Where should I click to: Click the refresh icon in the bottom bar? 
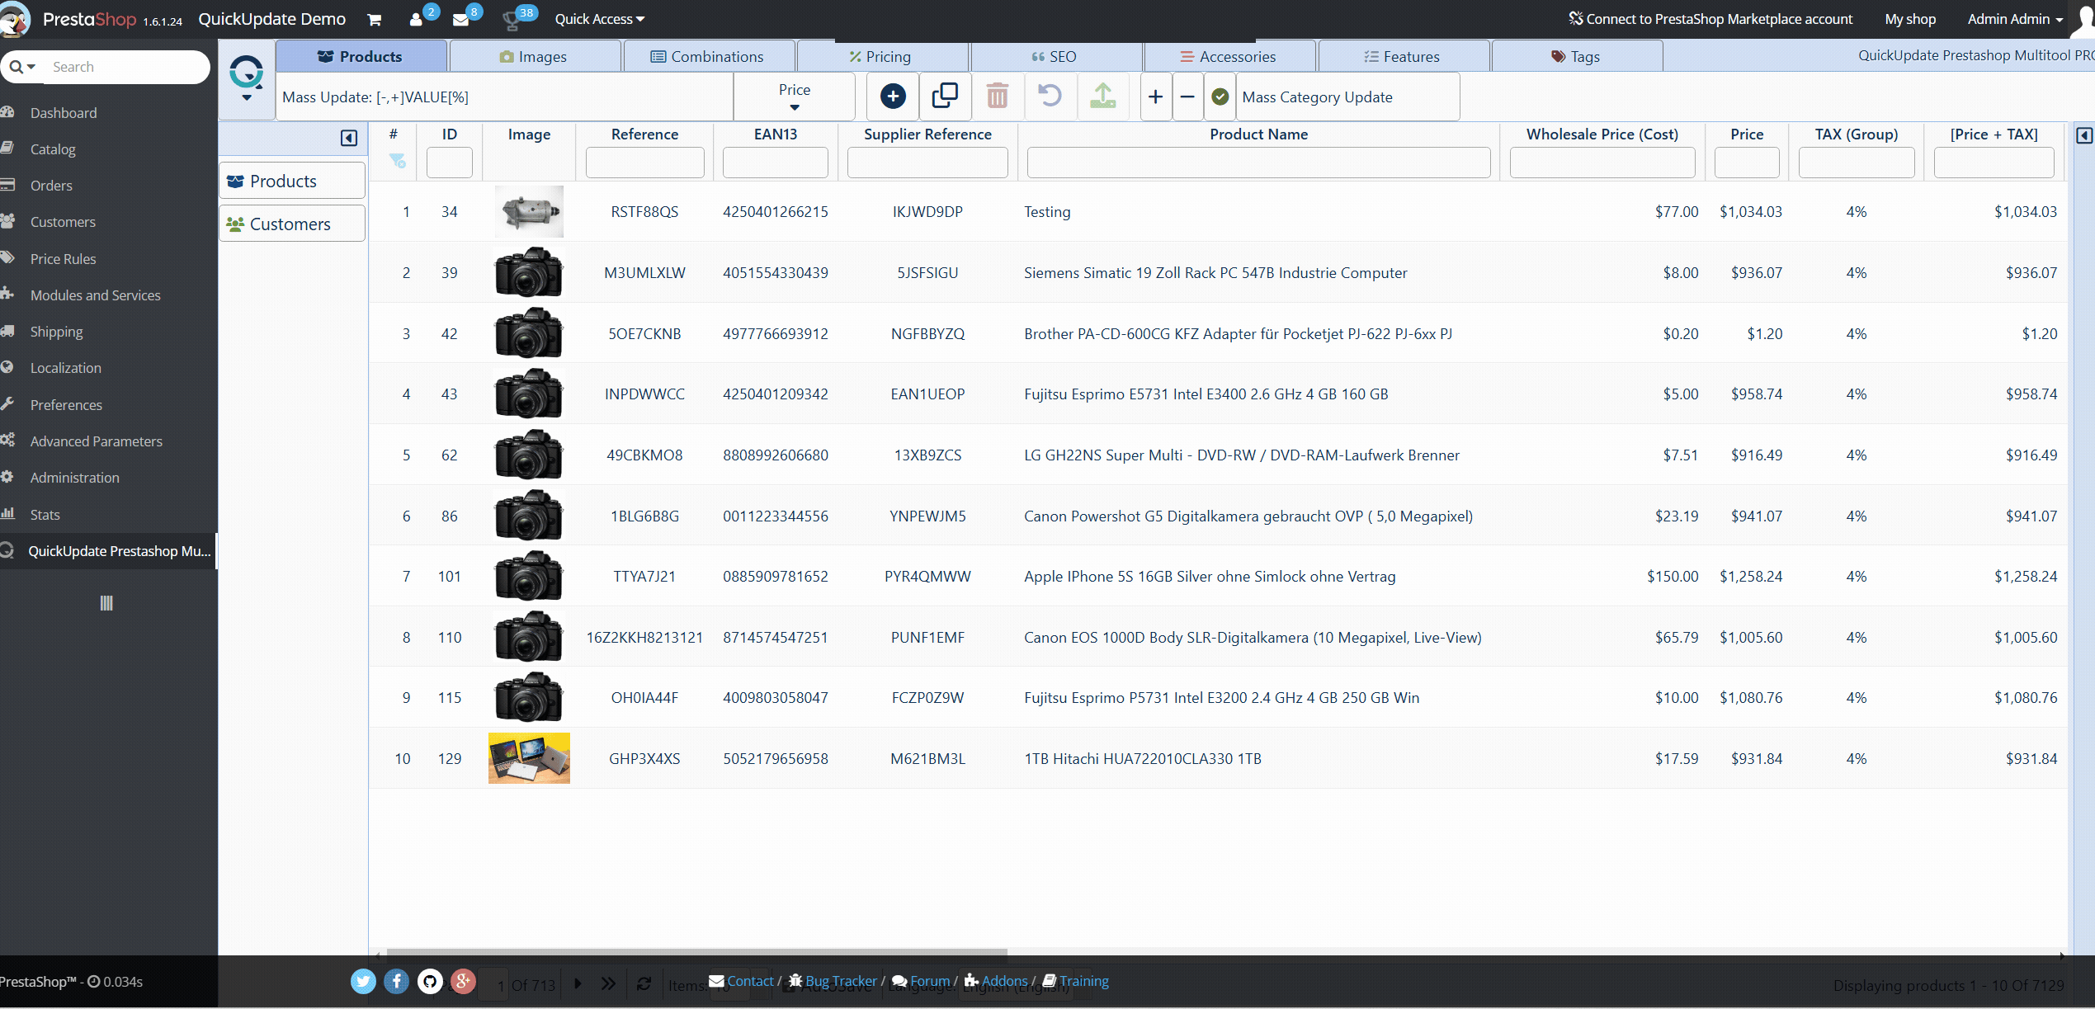pos(644,984)
